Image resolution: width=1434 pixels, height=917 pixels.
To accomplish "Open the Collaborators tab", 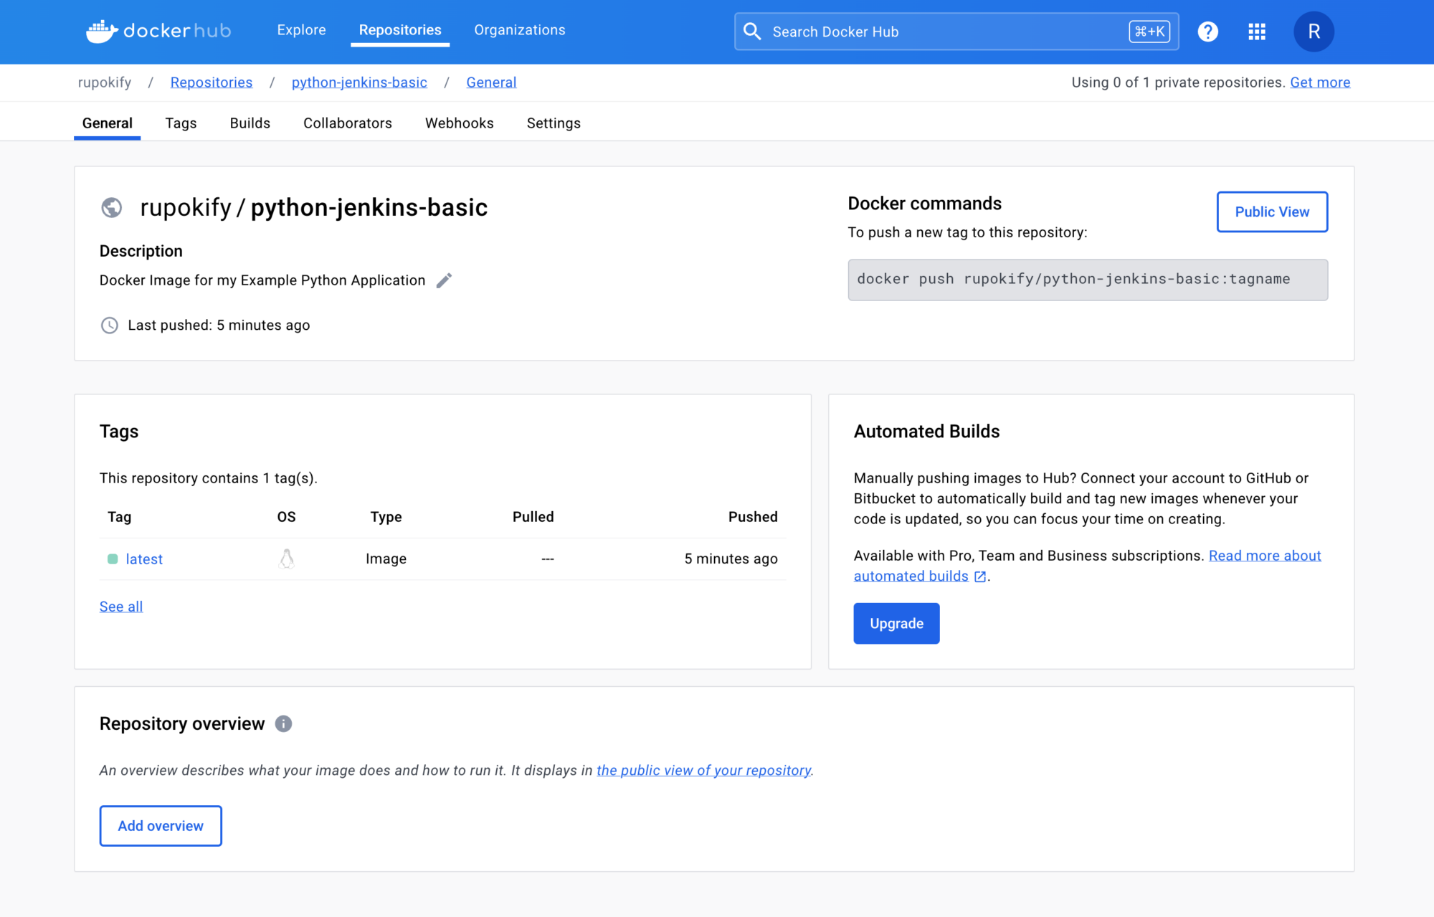I will pos(348,123).
